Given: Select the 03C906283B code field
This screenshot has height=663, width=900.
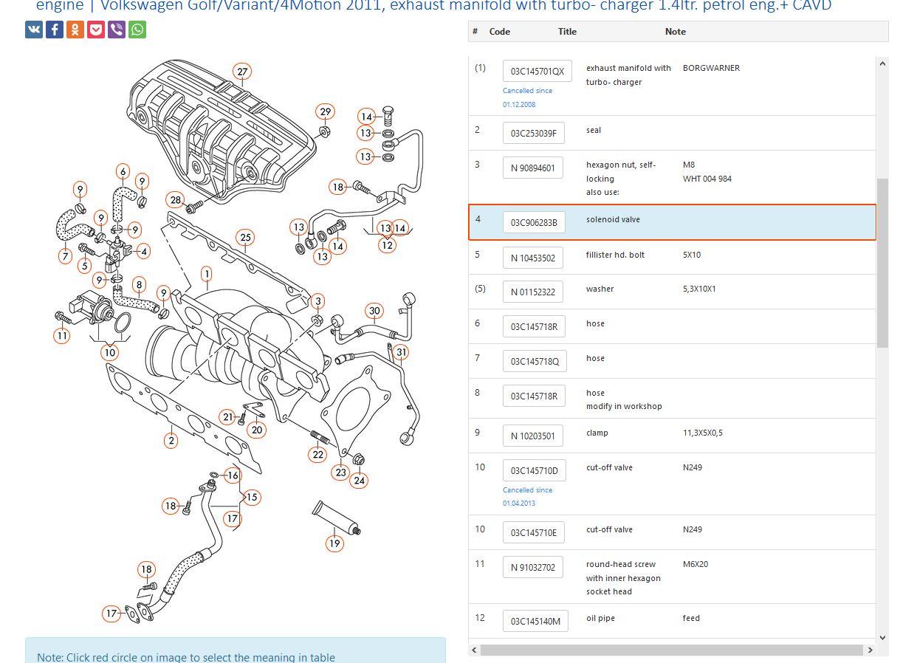Looking at the screenshot, I should click(x=533, y=222).
